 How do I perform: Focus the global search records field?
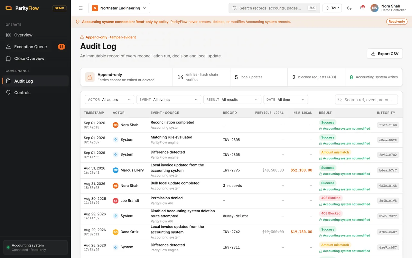click(274, 8)
